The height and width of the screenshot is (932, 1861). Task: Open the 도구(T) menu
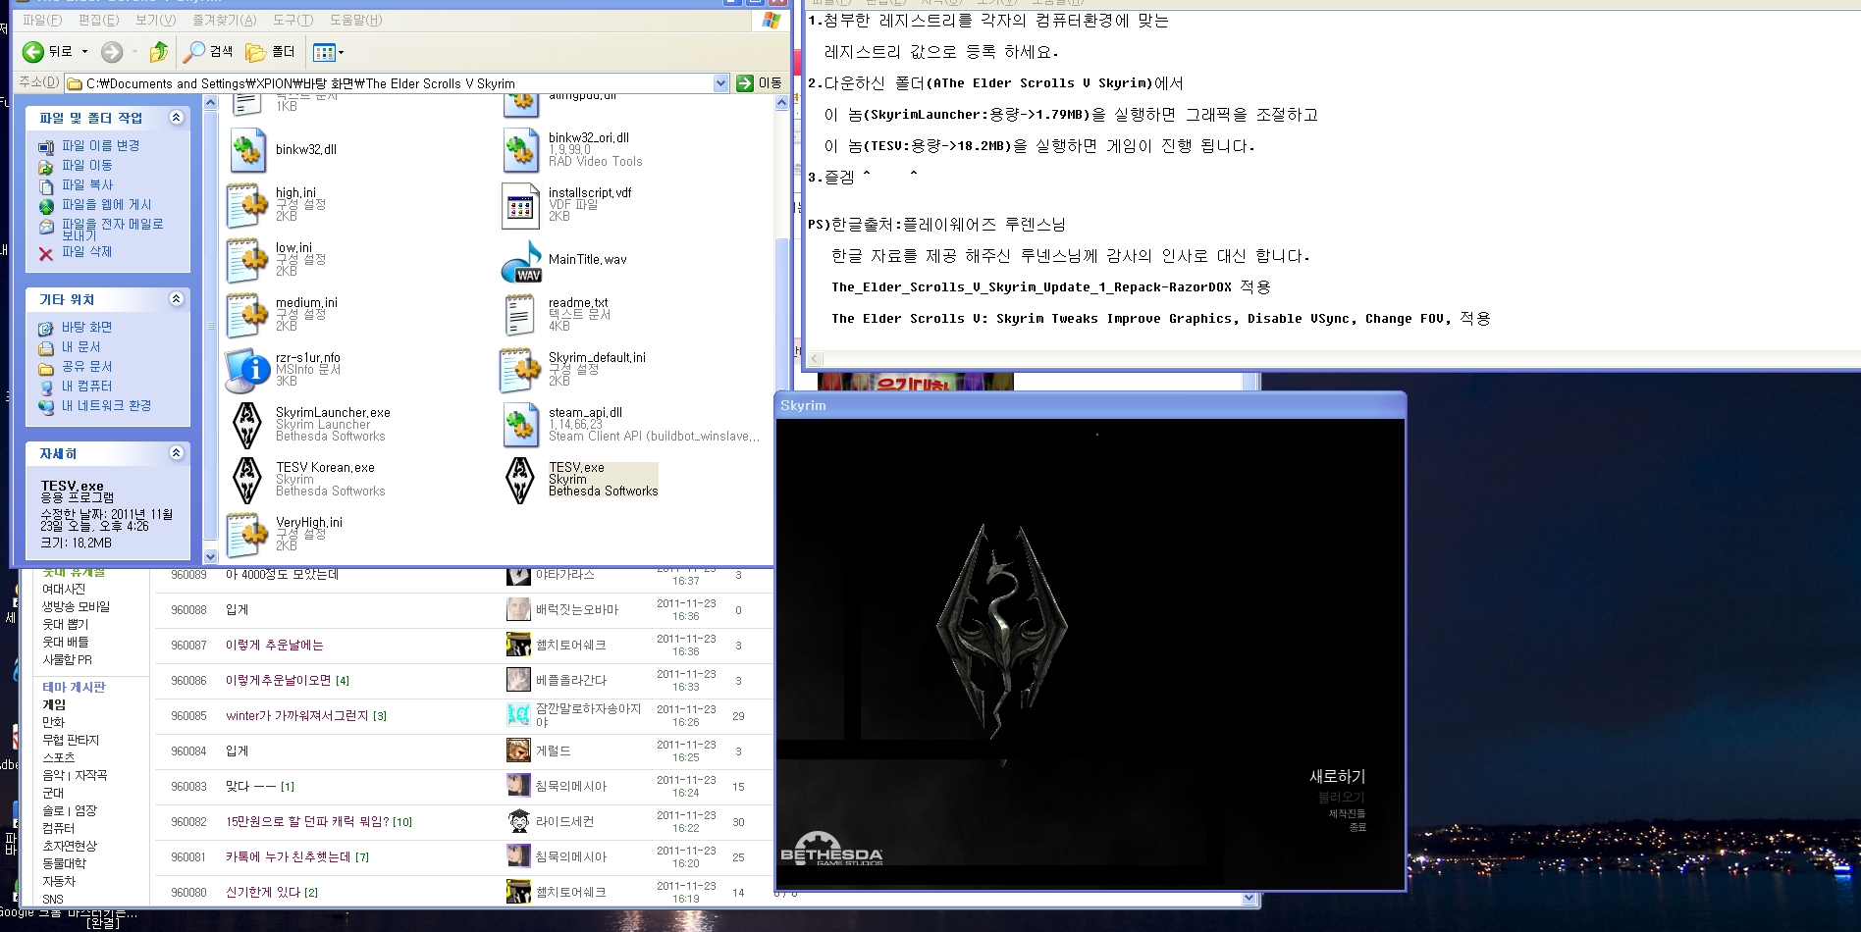pyautogui.click(x=292, y=20)
